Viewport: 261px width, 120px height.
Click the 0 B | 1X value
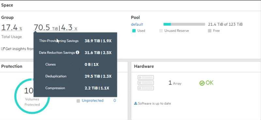pyautogui.click(x=92, y=65)
